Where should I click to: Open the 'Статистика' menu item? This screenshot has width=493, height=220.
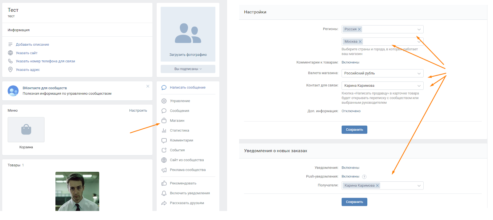pos(180,131)
